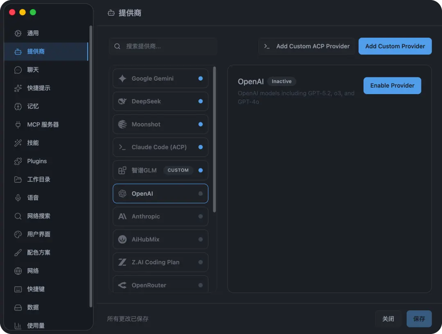Click the AiHubMix smiley logo
Image resolution: width=442 pixels, height=334 pixels.
[x=122, y=239]
